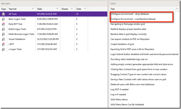This screenshot has width=181, height=109.
Task: Click date 7/24/2012 9:56:28 AM
Action: tap(47, 34)
